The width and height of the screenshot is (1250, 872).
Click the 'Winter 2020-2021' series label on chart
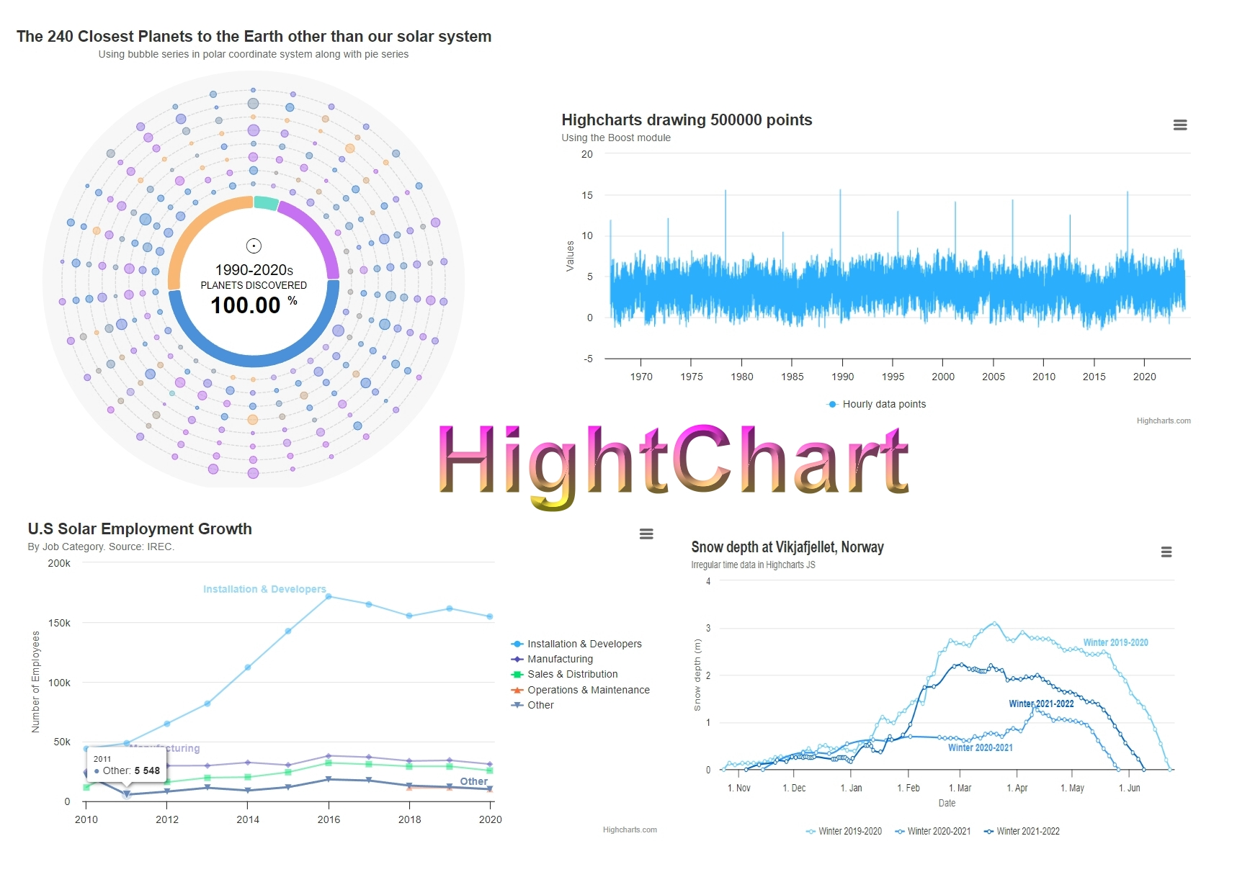[980, 747]
